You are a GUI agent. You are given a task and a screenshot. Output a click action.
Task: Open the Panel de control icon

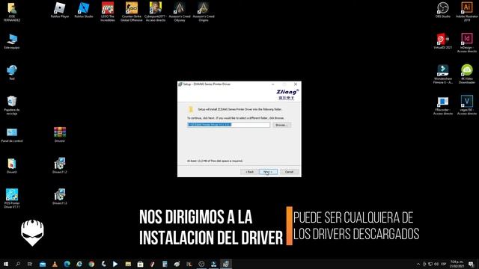point(12,134)
